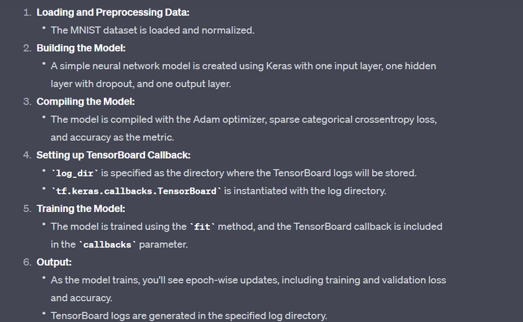
Task: Click the `callbacks` inline code text
Action: [x=107, y=245]
